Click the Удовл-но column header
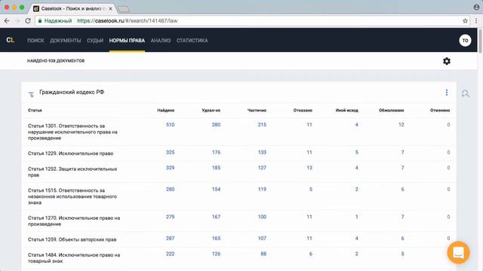This screenshot has height=271, width=483. 211,111
